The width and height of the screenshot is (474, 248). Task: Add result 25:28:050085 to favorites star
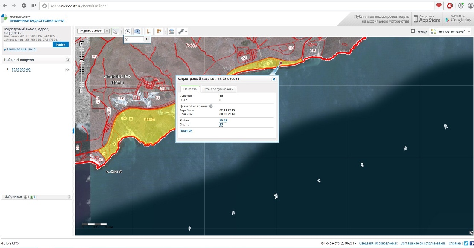point(67,69)
